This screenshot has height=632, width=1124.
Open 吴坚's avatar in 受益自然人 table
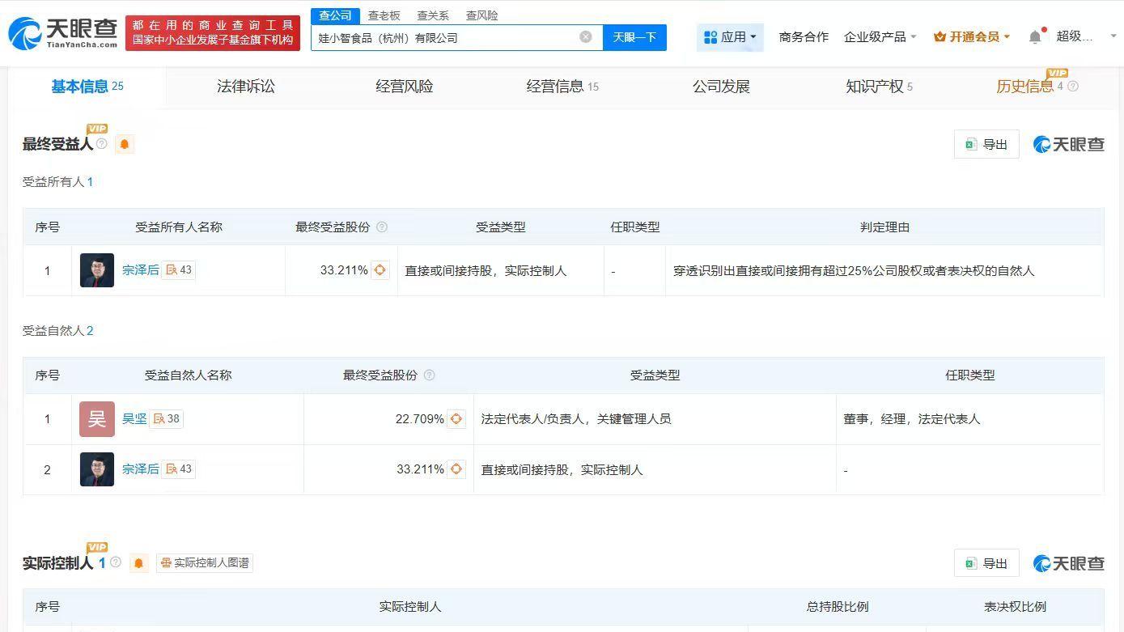[97, 419]
